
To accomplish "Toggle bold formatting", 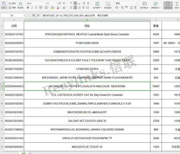I will click(x=28, y=8).
